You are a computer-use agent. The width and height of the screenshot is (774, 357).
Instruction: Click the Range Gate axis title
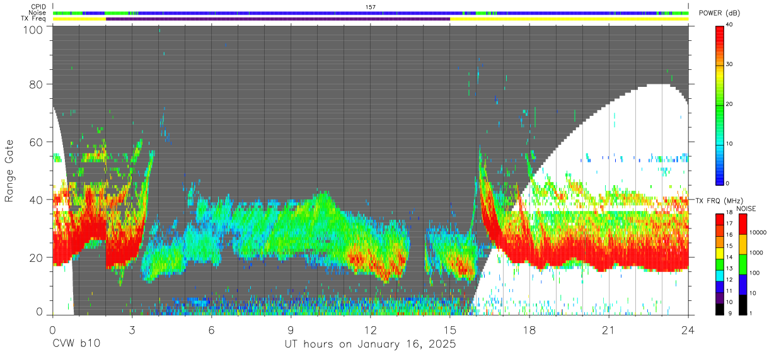tap(9, 171)
